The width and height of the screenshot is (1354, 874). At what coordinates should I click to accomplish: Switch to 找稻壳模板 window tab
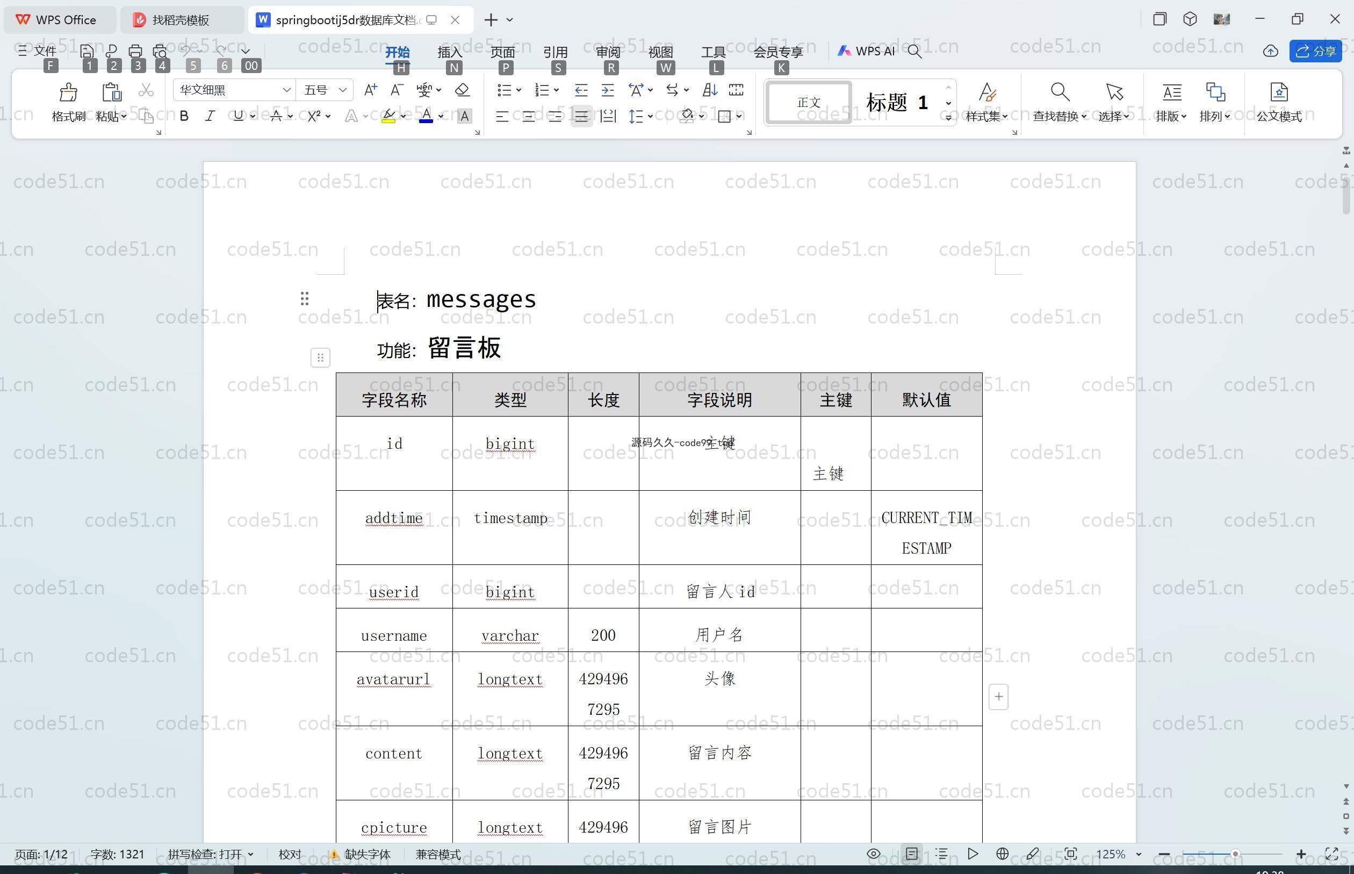click(182, 20)
